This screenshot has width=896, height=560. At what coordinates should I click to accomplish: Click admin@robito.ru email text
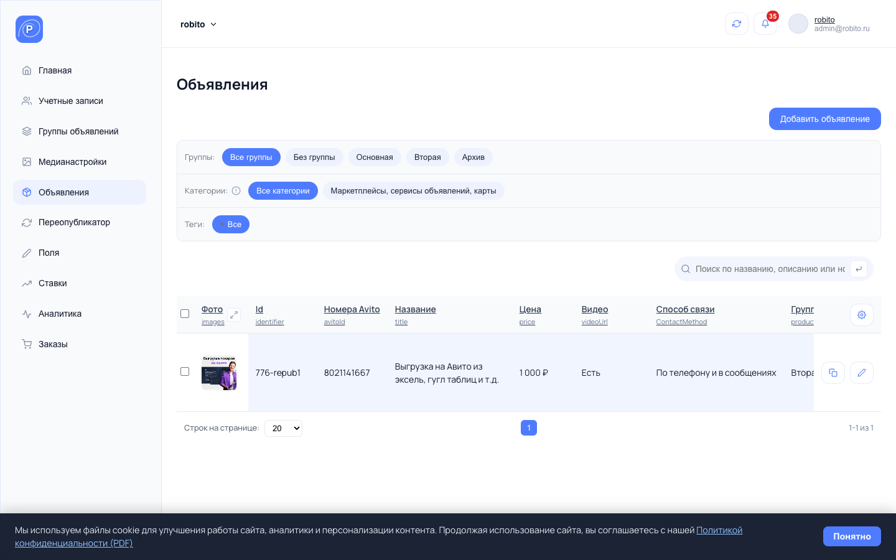[842, 29]
